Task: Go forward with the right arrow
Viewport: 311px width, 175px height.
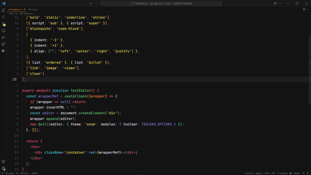Action: coord(96,3)
